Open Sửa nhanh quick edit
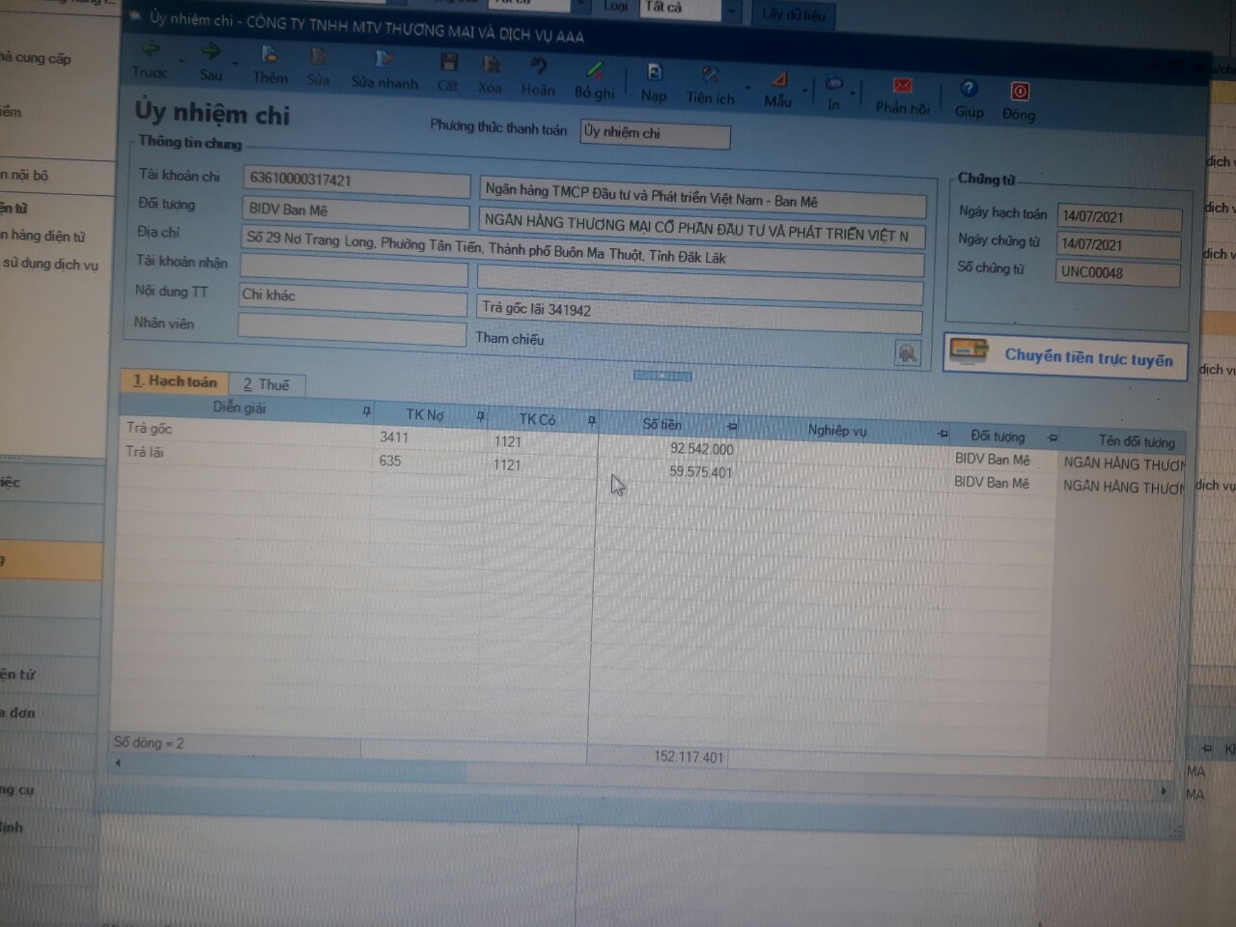 384,70
